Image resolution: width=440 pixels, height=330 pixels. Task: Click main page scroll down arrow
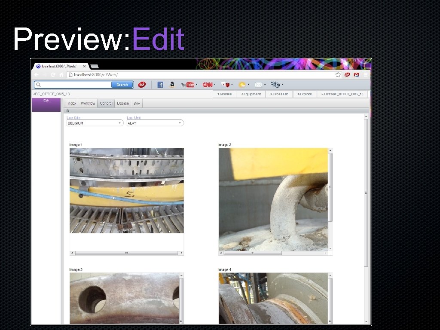366,321
